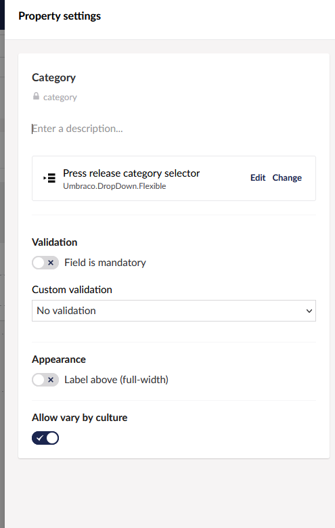This screenshot has height=528, width=335.
Task: Click the Category property name field
Action: 54,78
